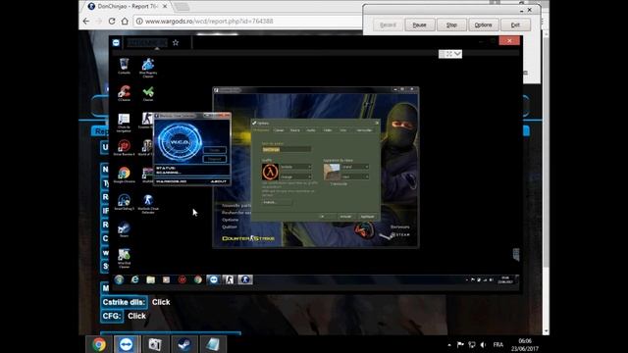Click Quitter in Counter-Strike main menu
This screenshot has height=353, width=628.
coord(230,227)
